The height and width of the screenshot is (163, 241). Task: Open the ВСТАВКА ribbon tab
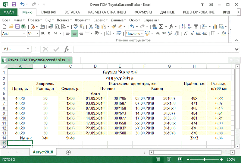click(x=72, y=12)
